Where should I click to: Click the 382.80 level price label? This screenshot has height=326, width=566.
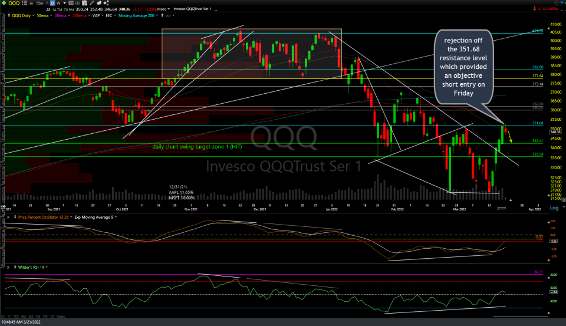[538, 67]
